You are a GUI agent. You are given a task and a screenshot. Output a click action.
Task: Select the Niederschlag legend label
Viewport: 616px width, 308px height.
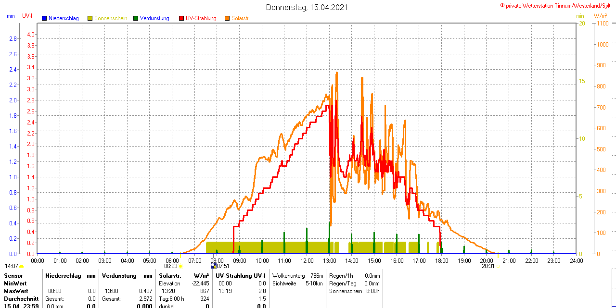[64, 18]
